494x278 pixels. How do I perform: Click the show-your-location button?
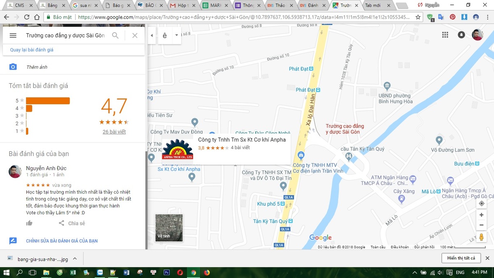coord(482,203)
